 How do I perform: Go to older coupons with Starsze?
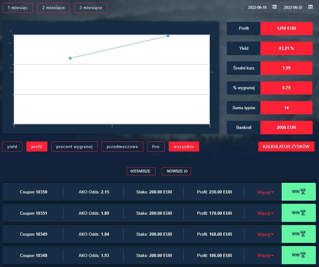141,171
